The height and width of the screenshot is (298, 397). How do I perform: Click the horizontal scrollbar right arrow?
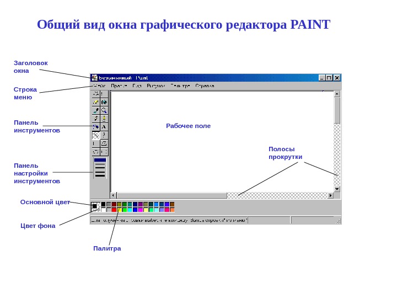click(330, 195)
